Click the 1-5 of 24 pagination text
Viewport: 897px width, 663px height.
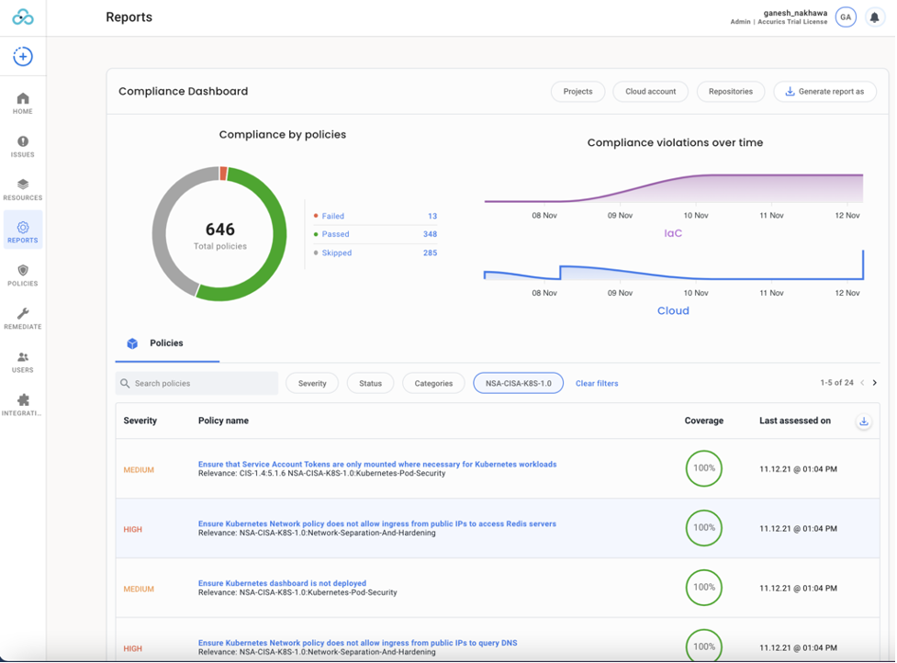click(x=836, y=383)
